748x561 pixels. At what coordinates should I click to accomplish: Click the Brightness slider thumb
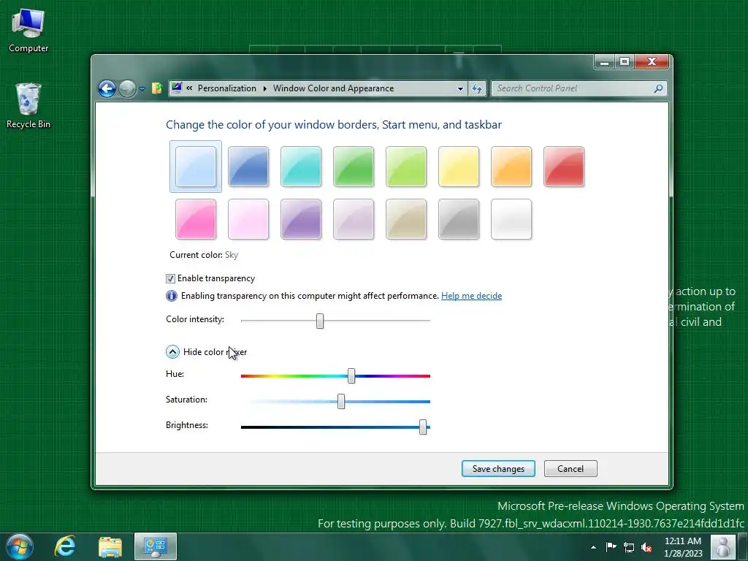click(423, 427)
